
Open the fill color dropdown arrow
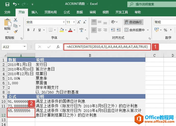point(66,30)
